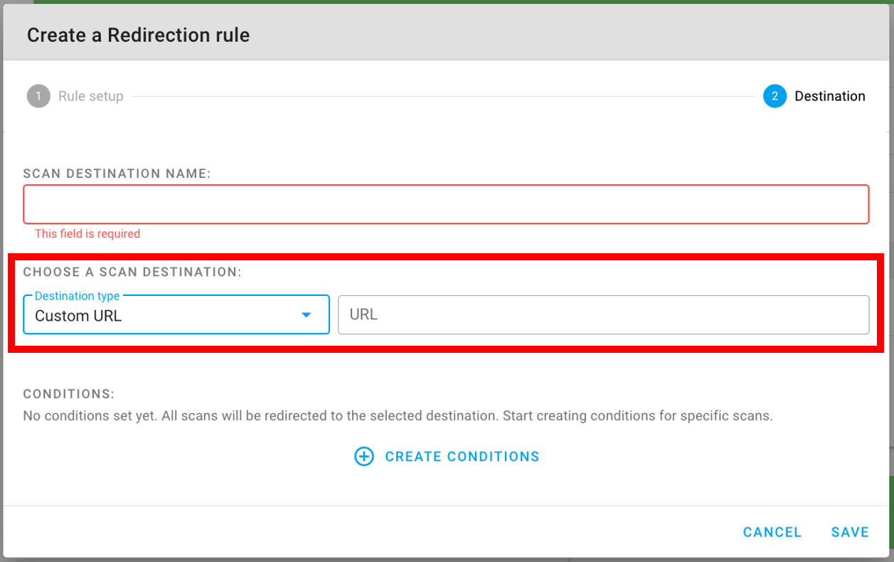The height and width of the screenshot is (562, 894).
Task: Click the Destination type dropdown arrow
Action: (306, 315)
